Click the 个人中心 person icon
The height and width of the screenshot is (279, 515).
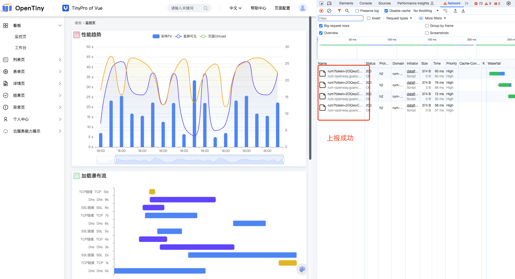(x=6, y=119)
